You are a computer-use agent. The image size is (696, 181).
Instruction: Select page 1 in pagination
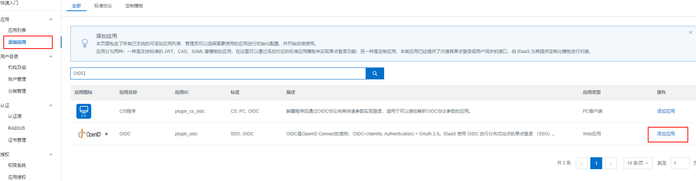[x=596, y=163]
